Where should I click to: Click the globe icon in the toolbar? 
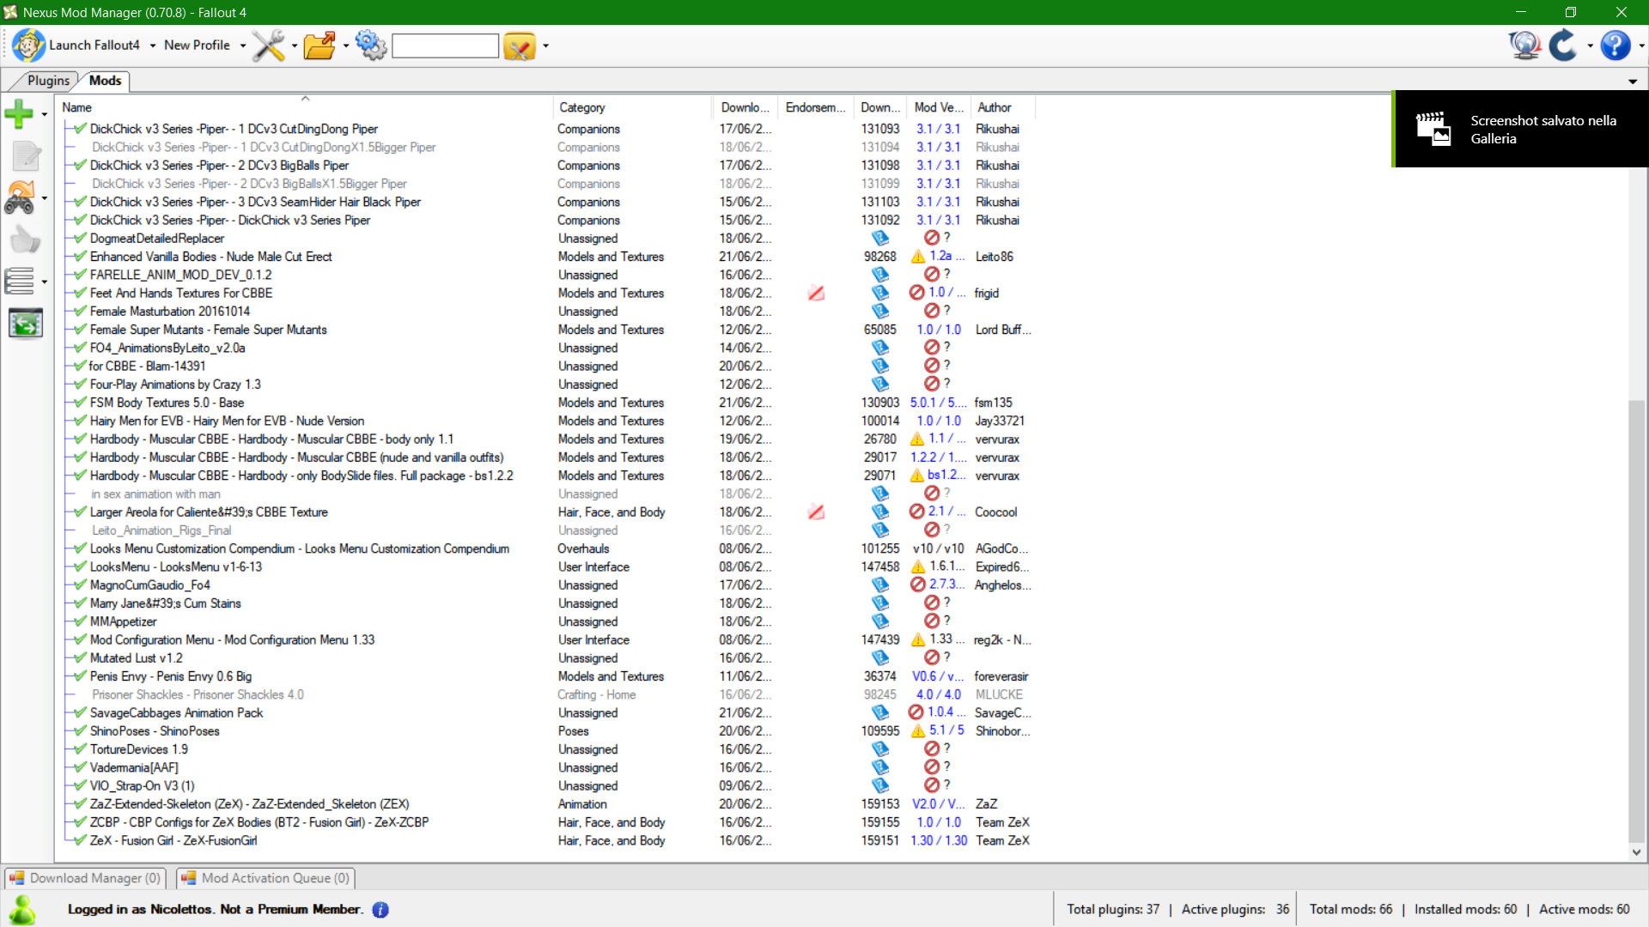(1525, 45)
